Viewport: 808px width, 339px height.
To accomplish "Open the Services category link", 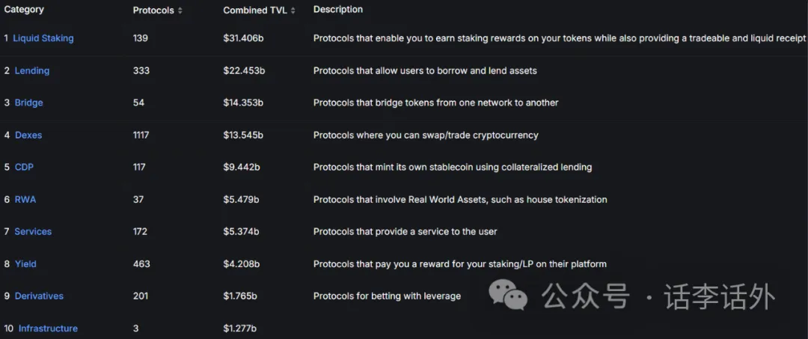I will click(x=33, y=231).
